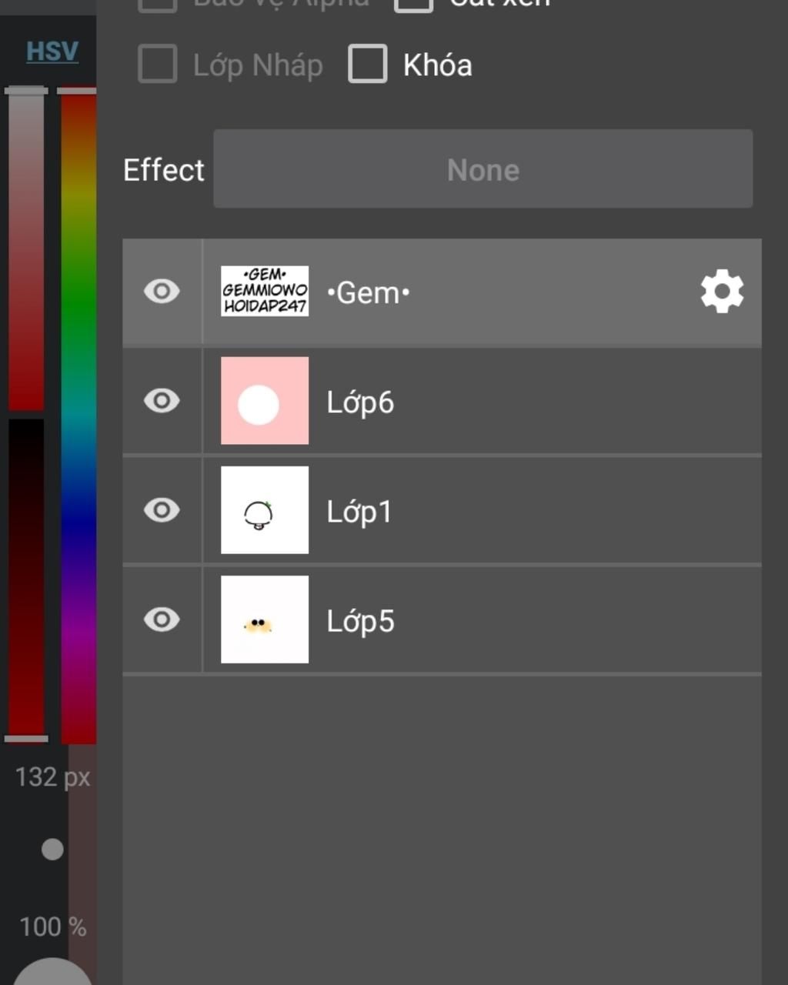788x985 pixels.
Task: Tap the brush size preview dot
Action: point(52,850)
